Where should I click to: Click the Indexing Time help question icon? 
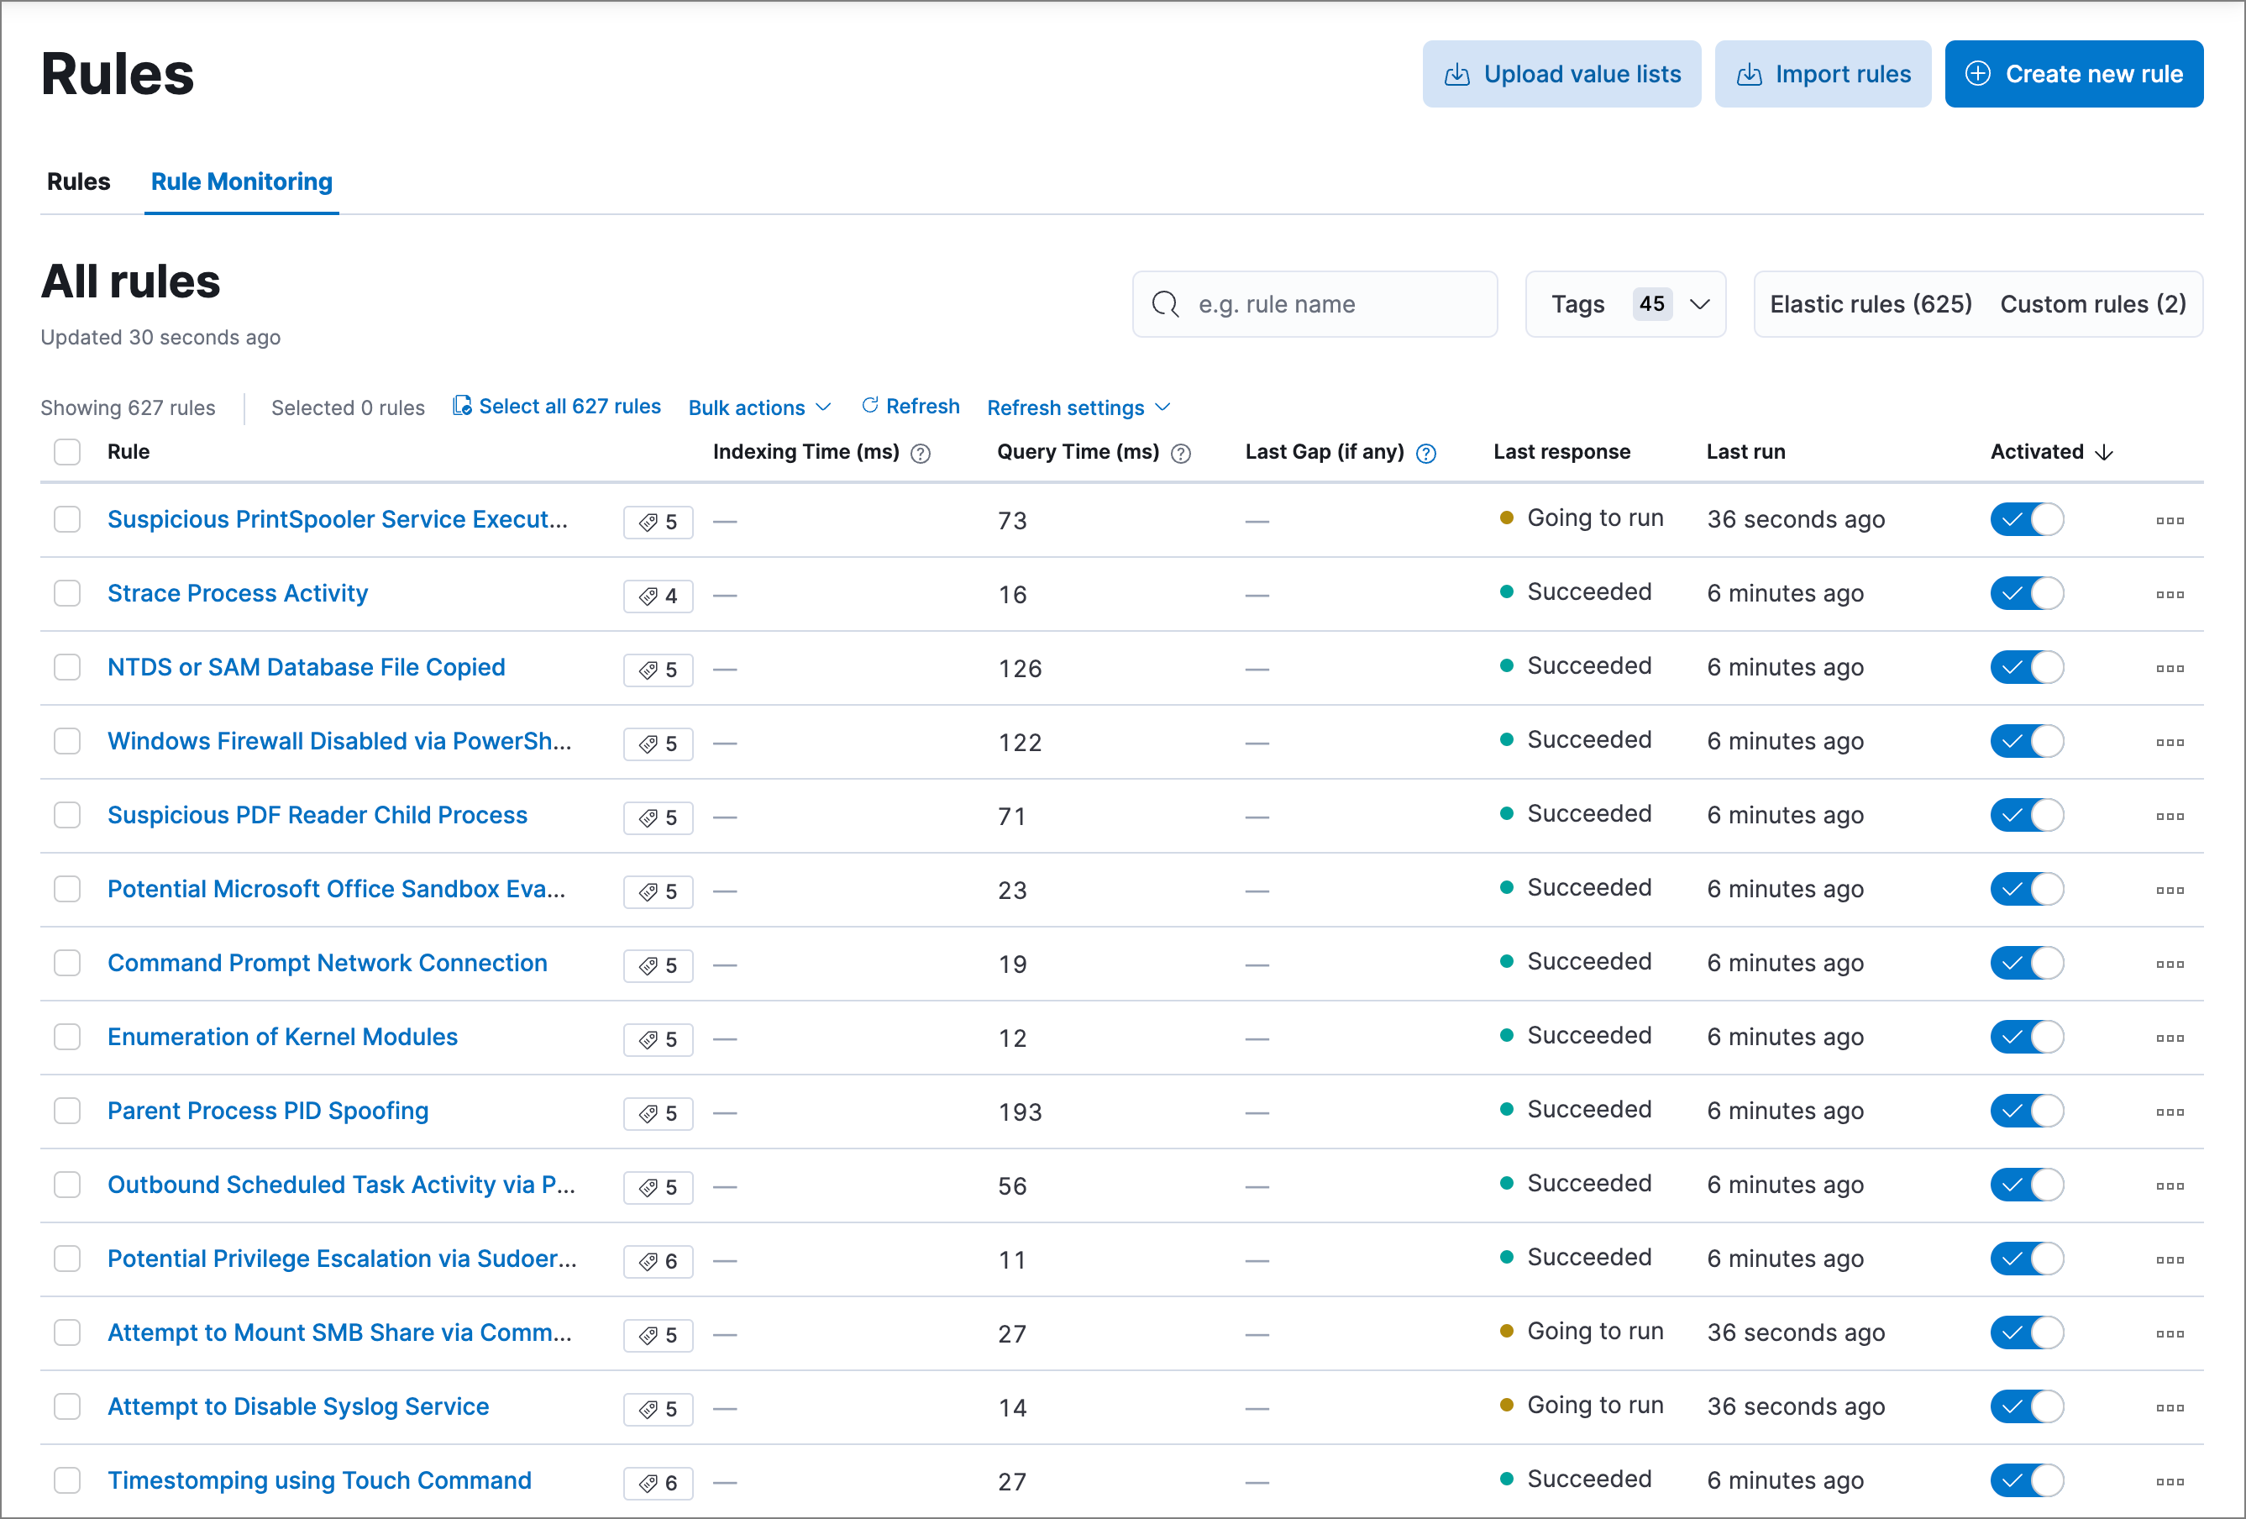[x=920, y=454]
